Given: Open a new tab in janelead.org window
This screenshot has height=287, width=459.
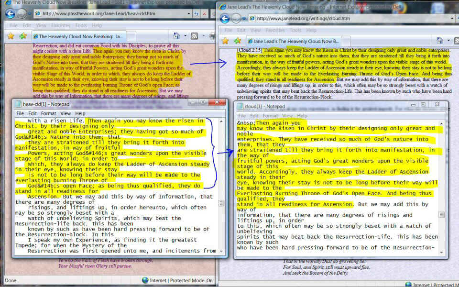Looking at the screenshot, I should [x=346, y=42].
